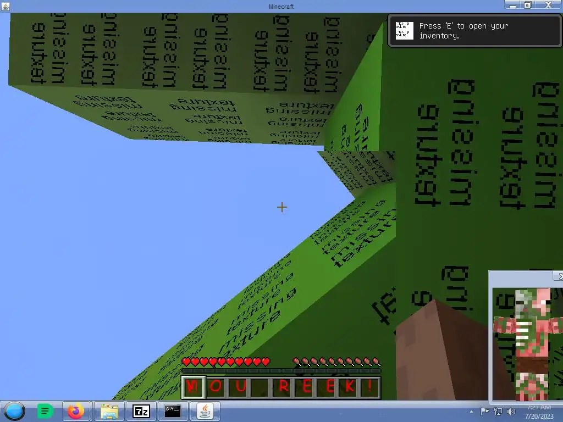Open the volume speaker tray icon
563x422 pixels.
(x=511, y=411)
